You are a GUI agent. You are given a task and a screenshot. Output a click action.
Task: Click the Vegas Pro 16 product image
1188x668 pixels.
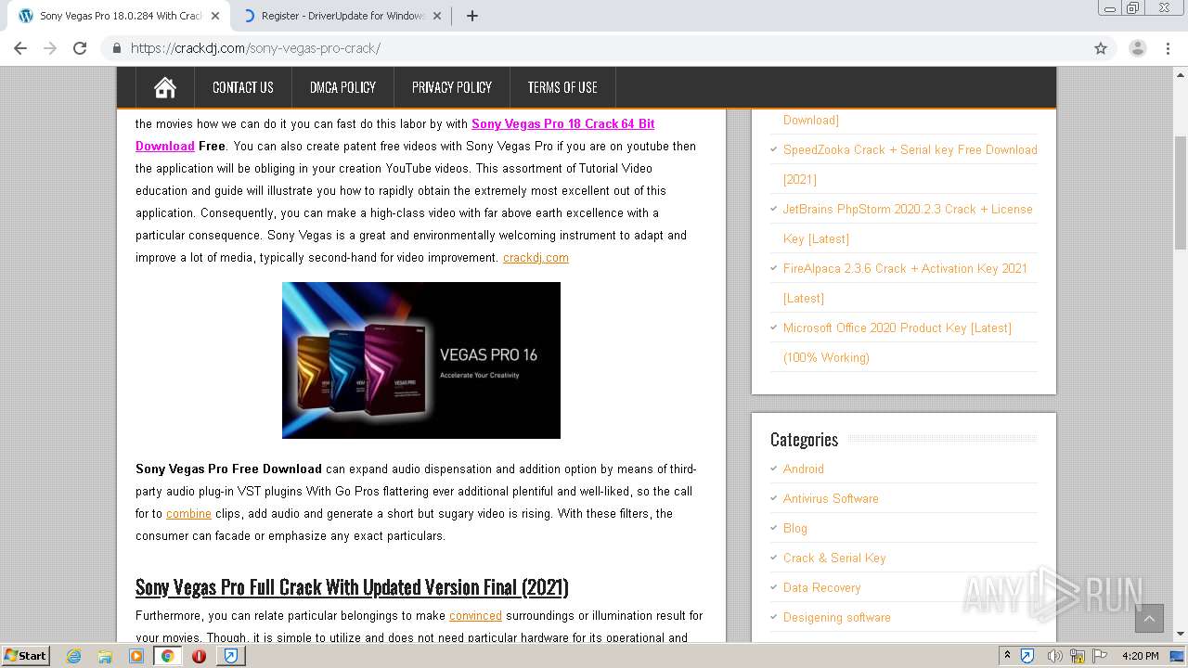click(421, 360)
